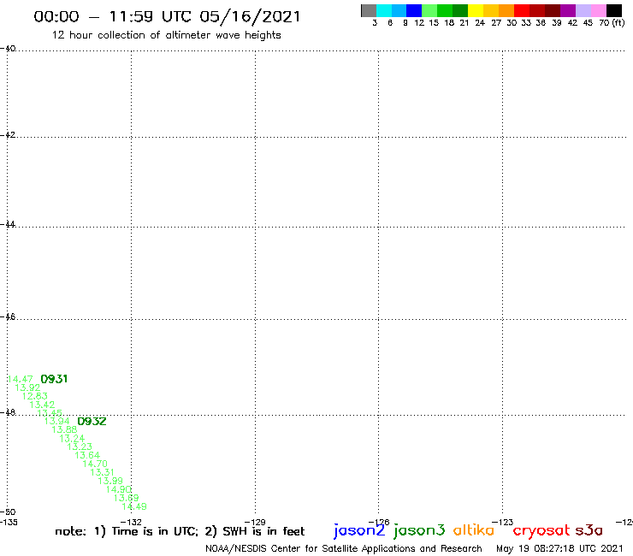Viewport: 633px width, 556px height.
Task: Select the 13.99 wave height value
Action: [x=110, y=481]
